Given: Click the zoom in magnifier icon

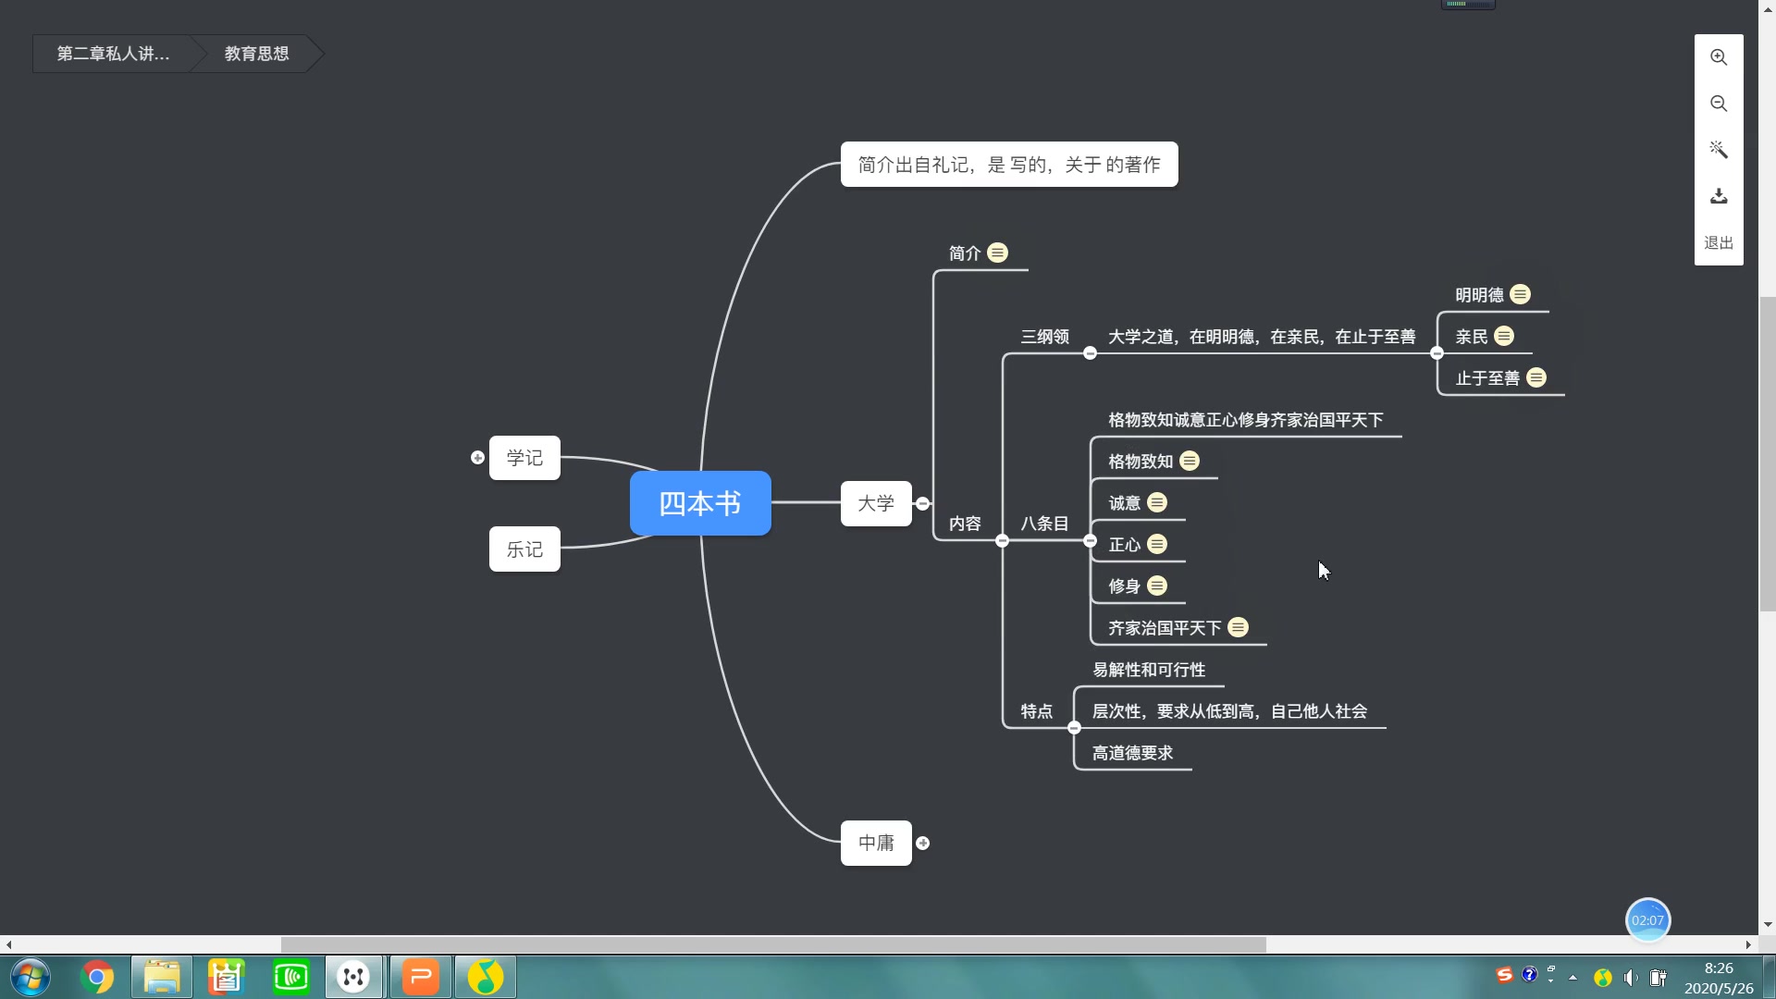Looking at the screenshot, I should point(1719,57).
